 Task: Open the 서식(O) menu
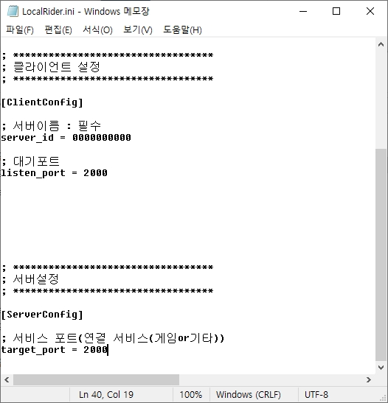pyautogui.click(x=97, y=29)
